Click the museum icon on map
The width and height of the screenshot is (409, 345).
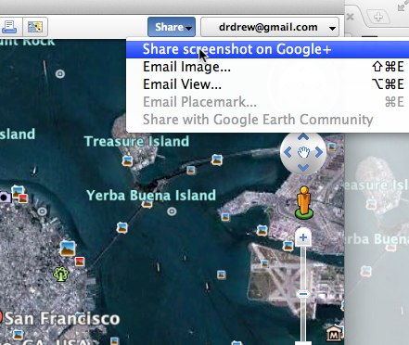coord(334,334)
